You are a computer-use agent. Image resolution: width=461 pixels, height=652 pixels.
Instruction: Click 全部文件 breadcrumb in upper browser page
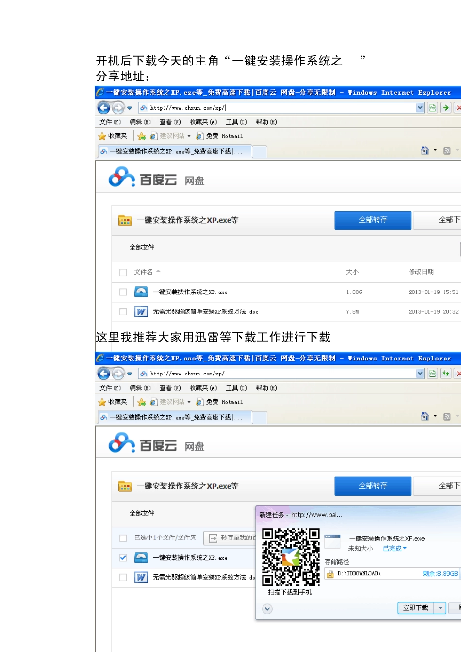click(142, 248)
